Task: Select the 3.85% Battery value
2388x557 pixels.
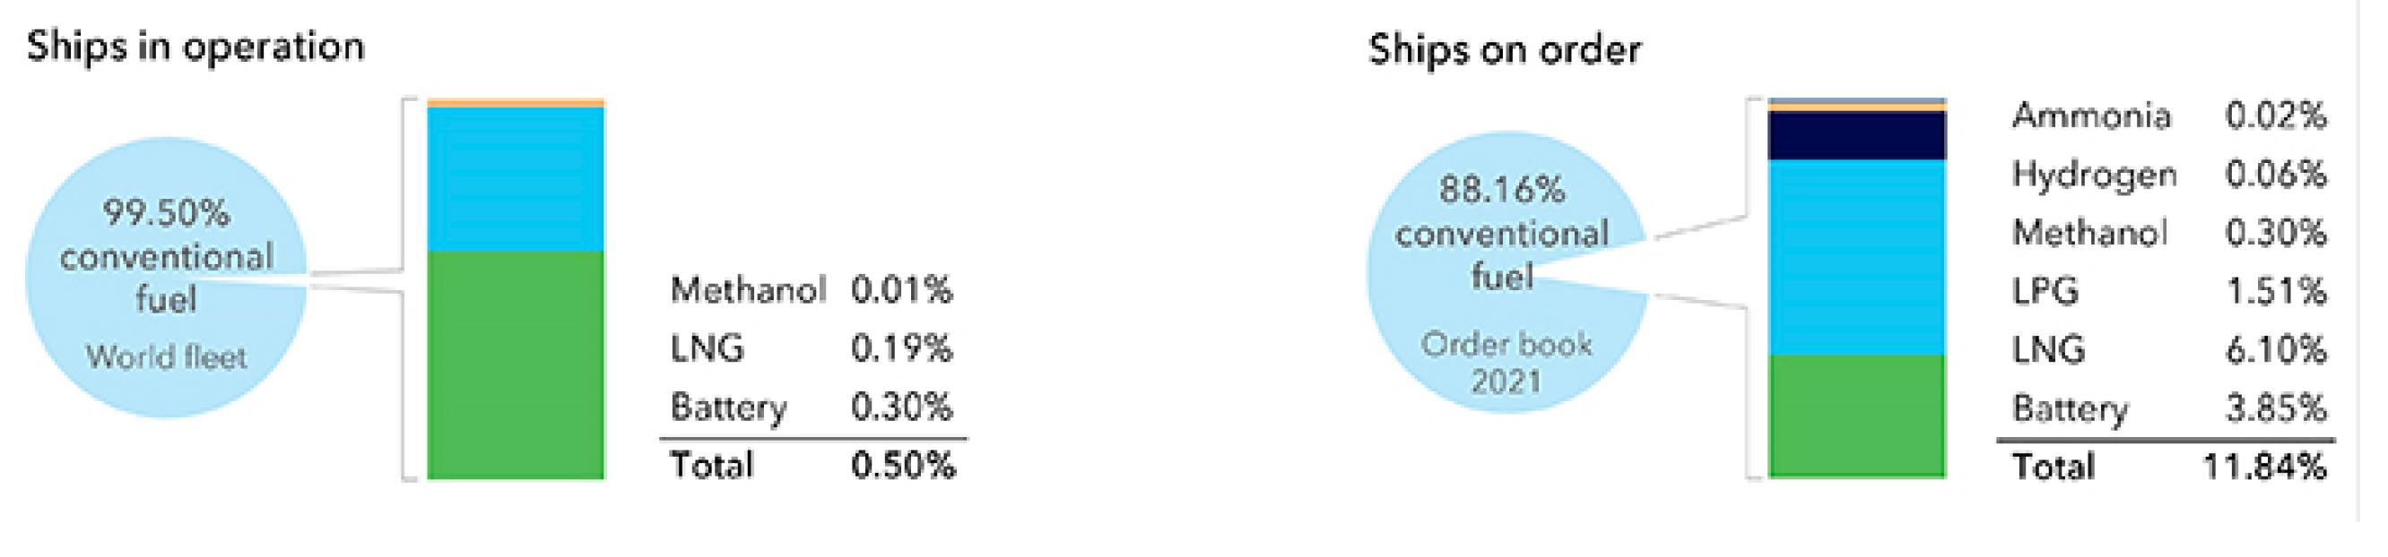Action: [2276, 408]
